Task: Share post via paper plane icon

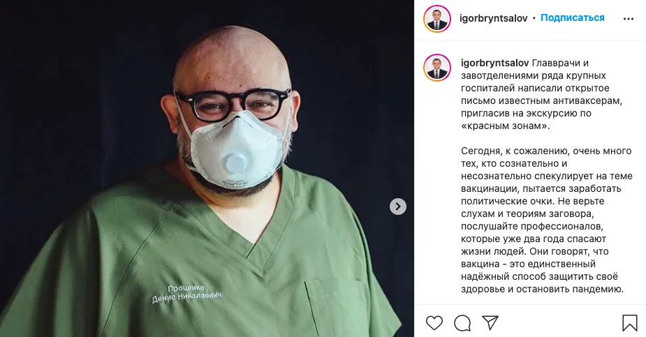Action: pos(490,322)
